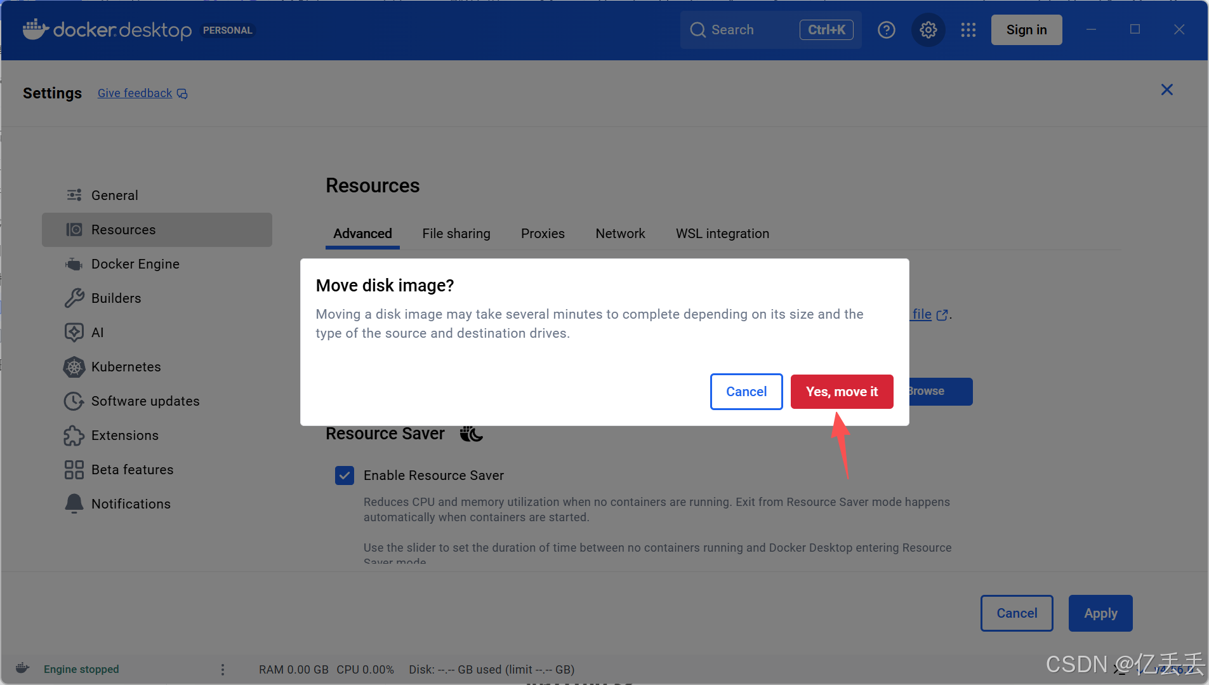Screen dimensions: 1209x685
Task: Open Beta features settings
Action: [x=157, y=470]
